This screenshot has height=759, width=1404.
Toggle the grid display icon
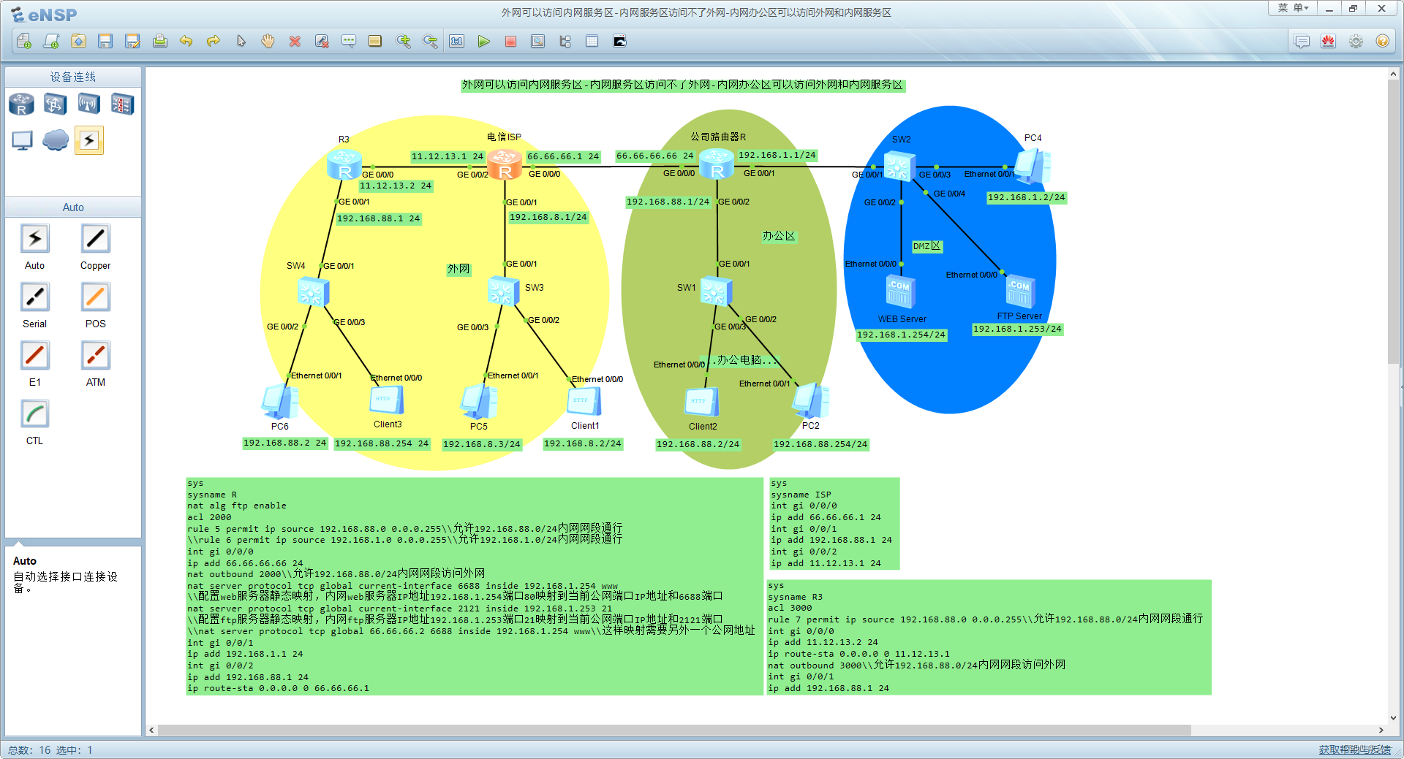click(592, 41)
